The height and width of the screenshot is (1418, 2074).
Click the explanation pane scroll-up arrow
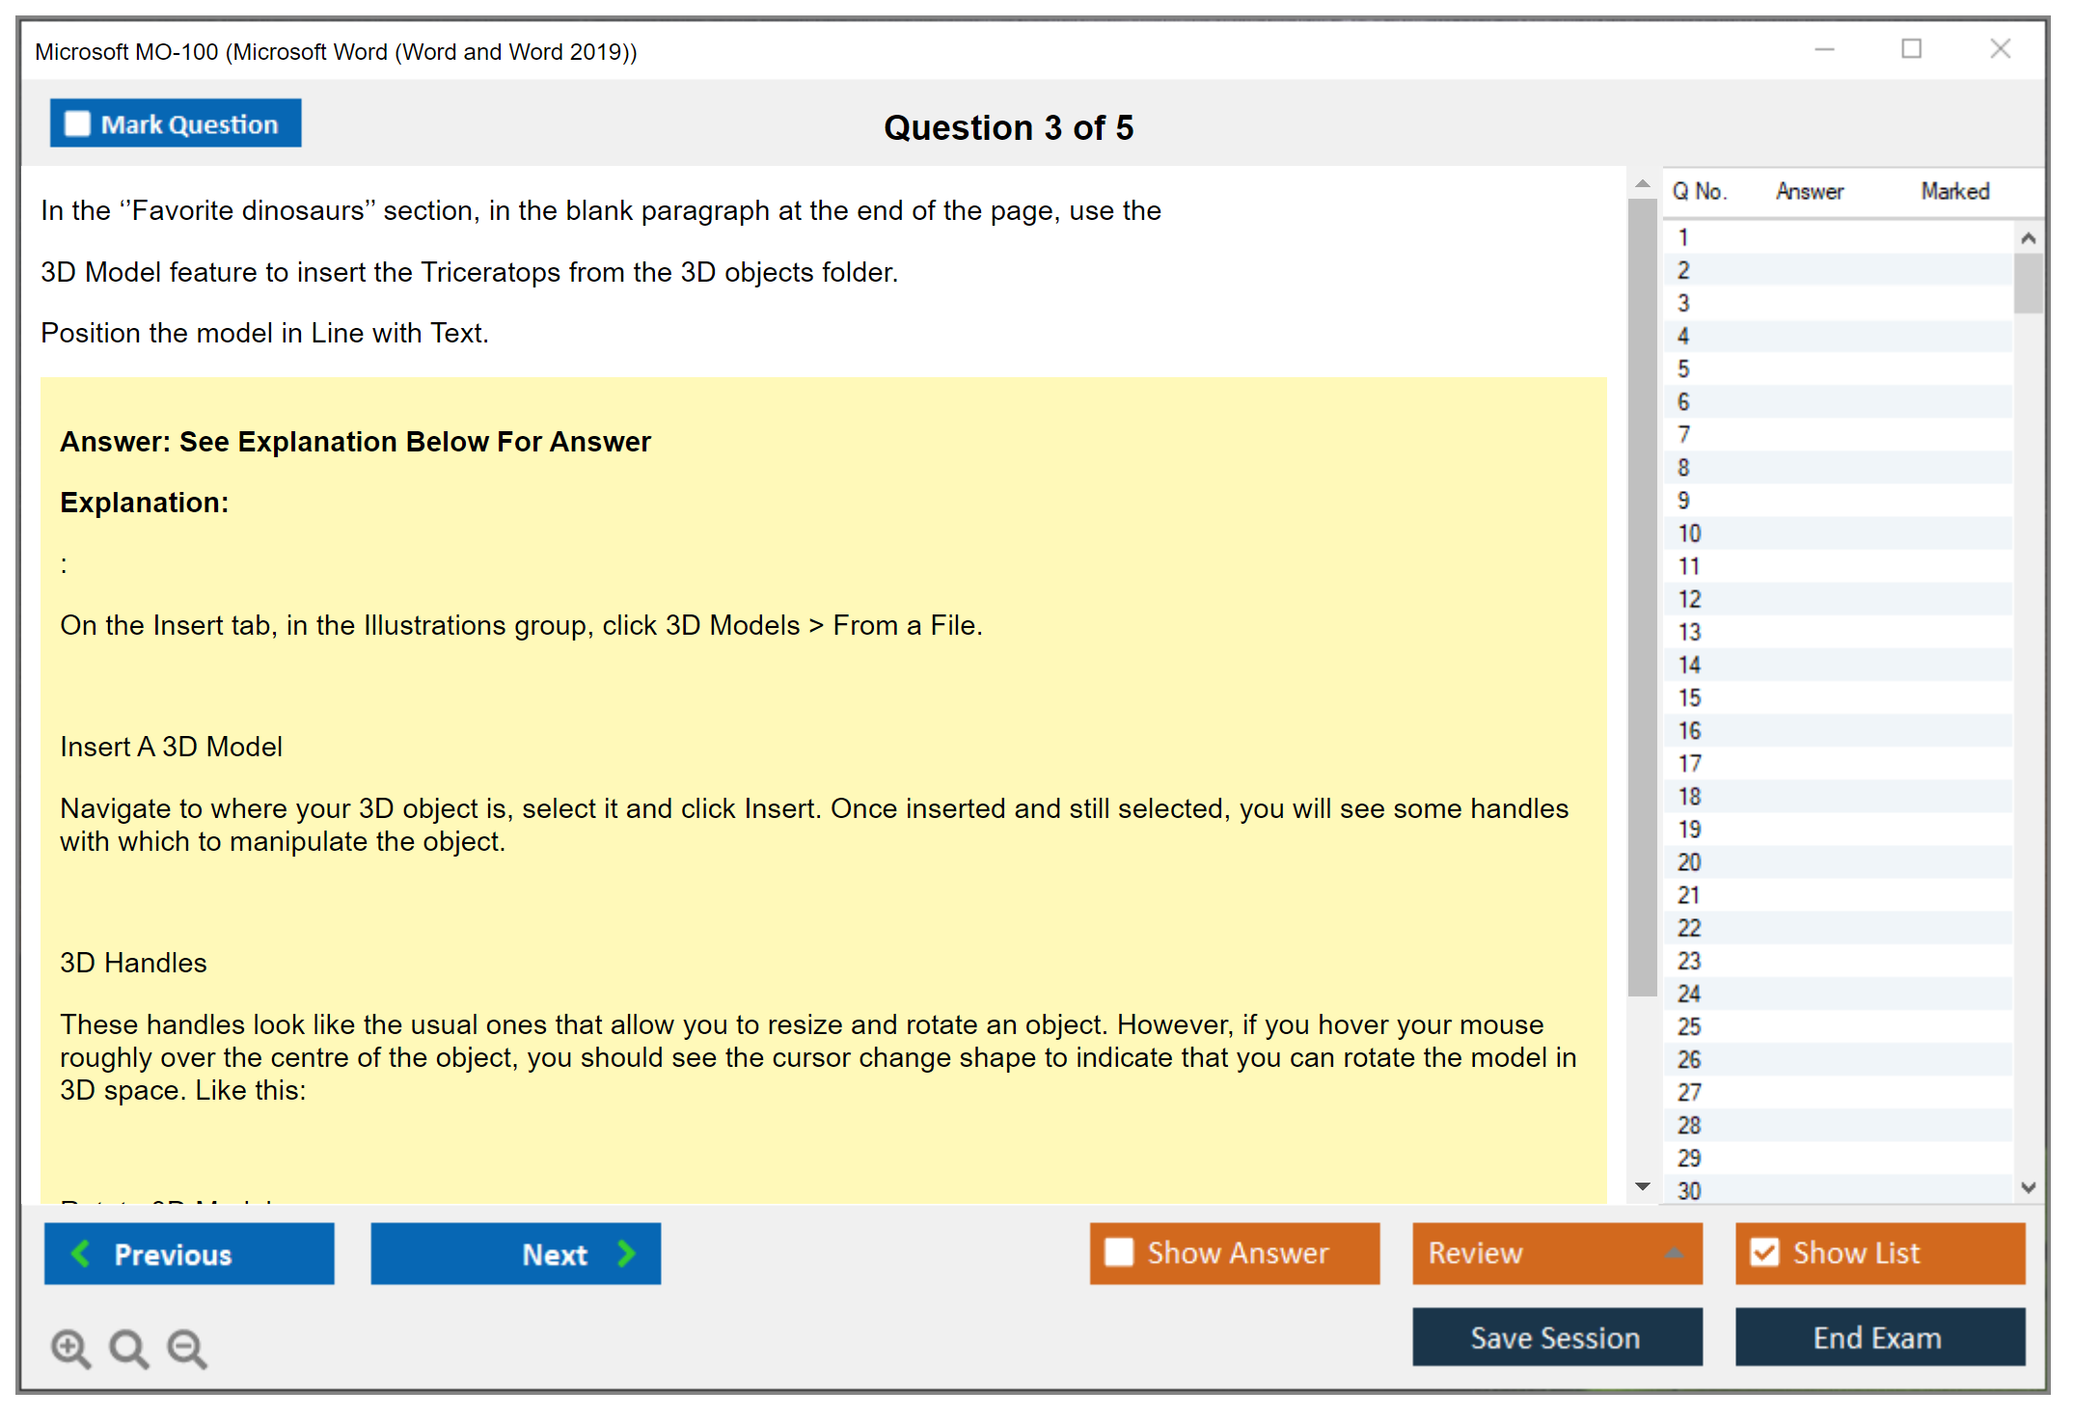(x=1643, y=183)
